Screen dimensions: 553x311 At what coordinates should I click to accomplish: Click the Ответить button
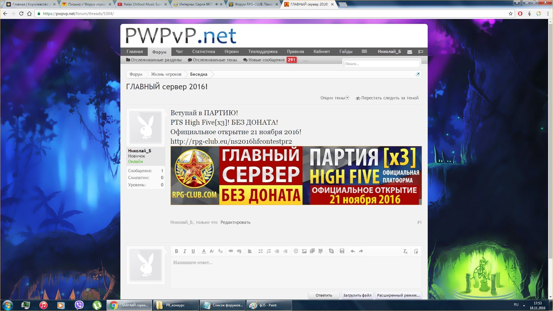324,295
